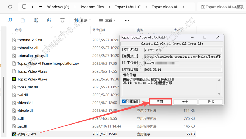Expand the chevron after Topaz Video AI
246x139 pixels.
[183, 7]
